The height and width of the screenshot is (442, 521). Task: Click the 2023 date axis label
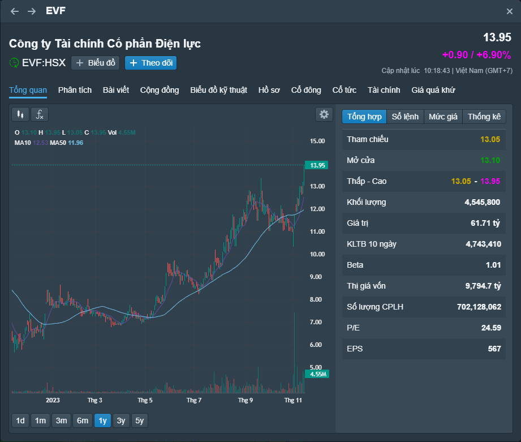point(53,400)
